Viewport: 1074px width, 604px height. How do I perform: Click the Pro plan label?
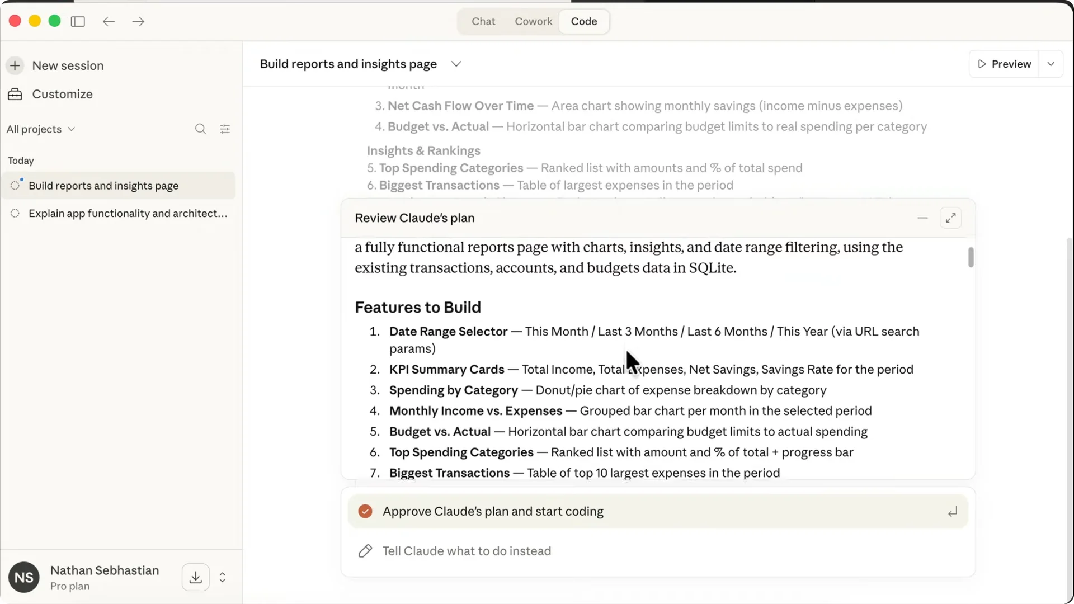coord(70,586)
